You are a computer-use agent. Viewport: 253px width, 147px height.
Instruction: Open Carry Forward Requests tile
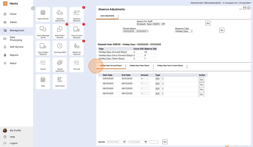click(76, 31)
